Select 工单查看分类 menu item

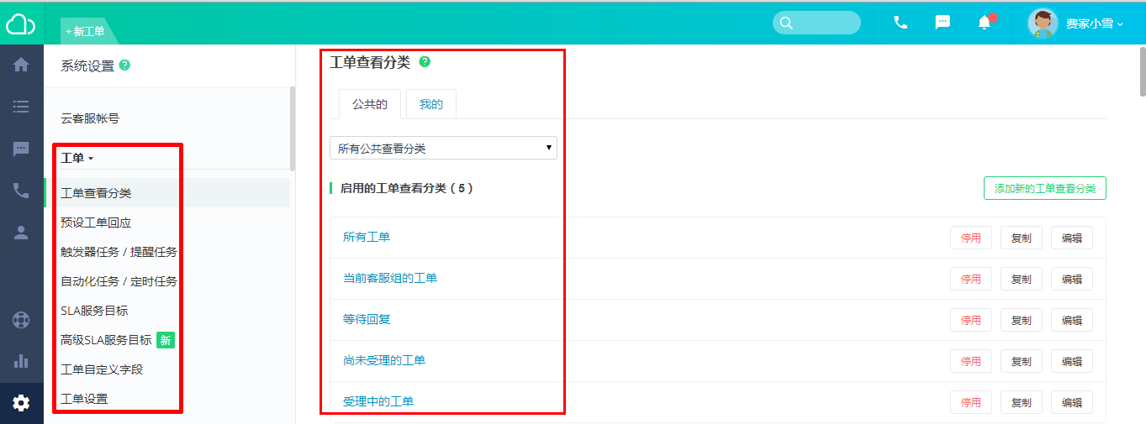96,193
